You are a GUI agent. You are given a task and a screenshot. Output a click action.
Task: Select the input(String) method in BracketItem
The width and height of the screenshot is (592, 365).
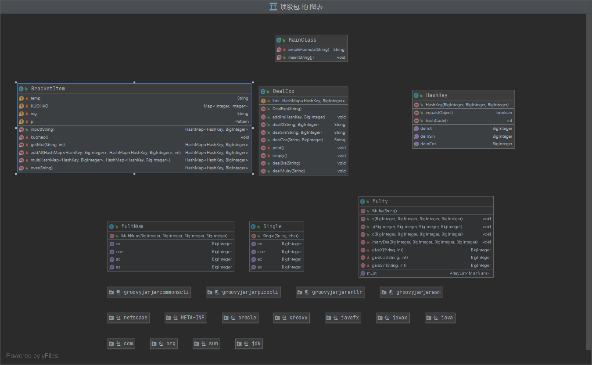134,129
